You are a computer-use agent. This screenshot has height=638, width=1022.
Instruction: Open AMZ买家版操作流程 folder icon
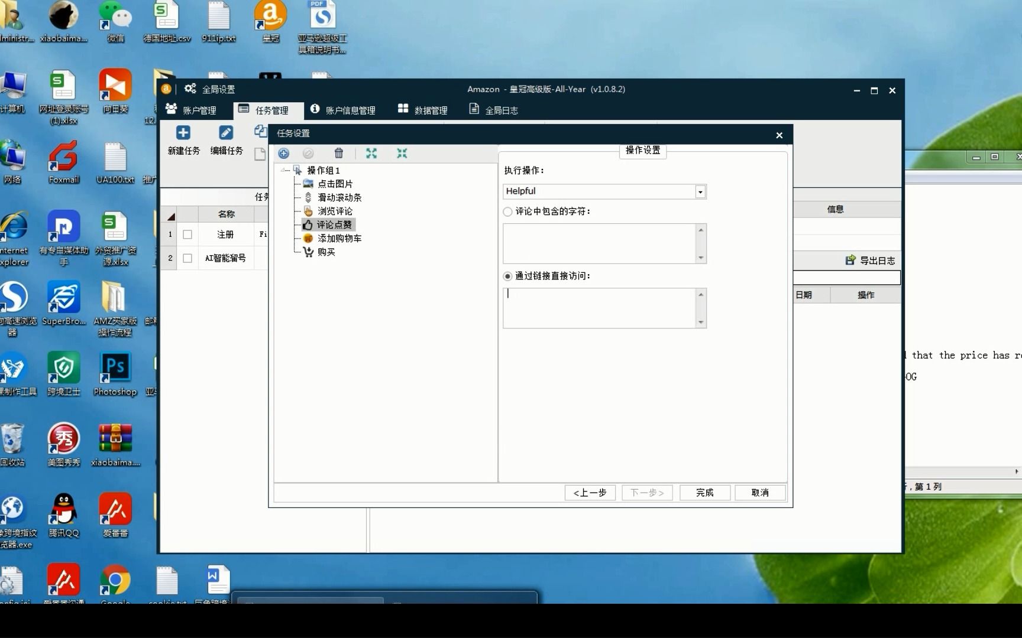[x=115, y=309]
